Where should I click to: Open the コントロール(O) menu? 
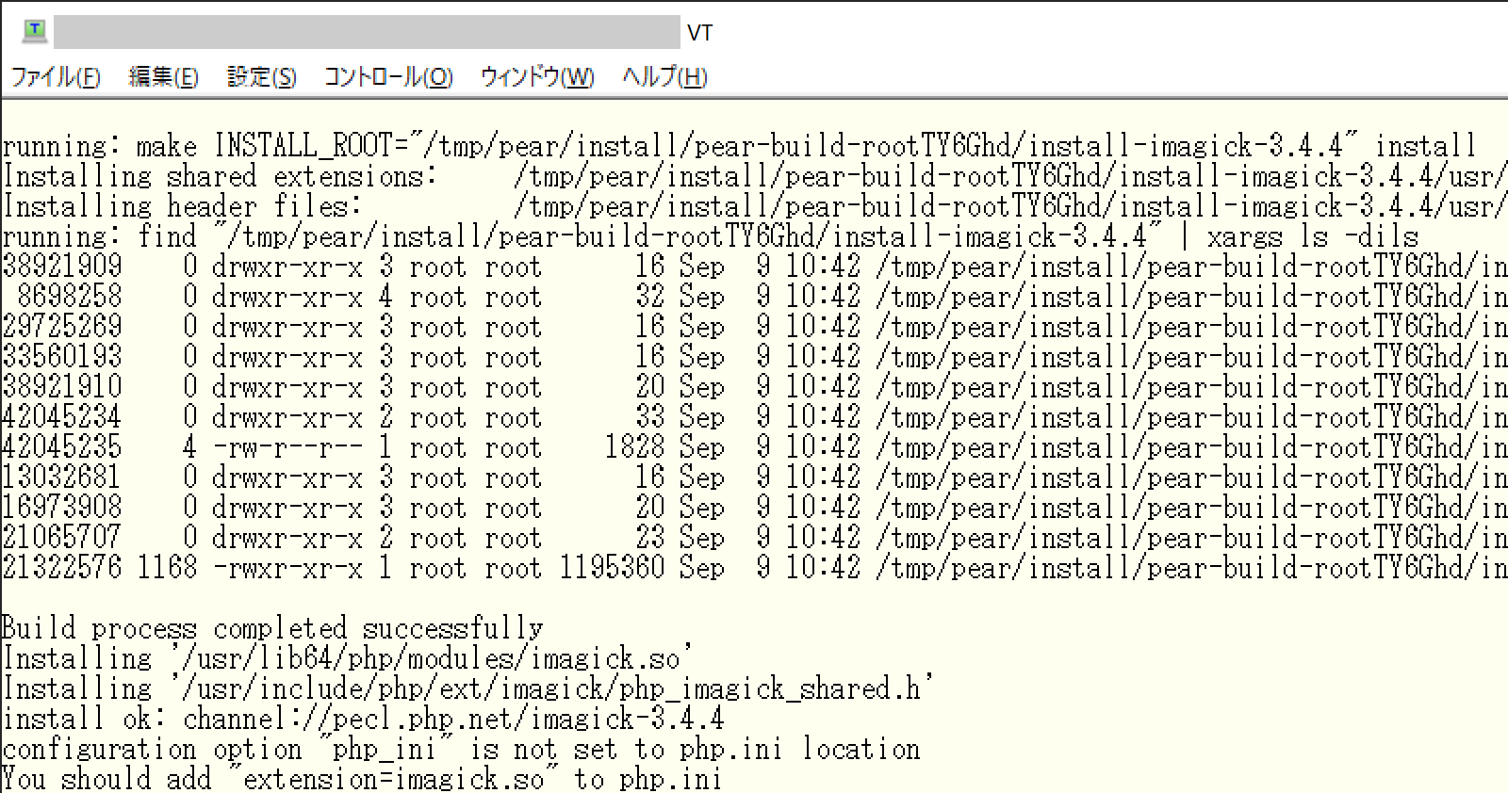pyautogui.click(x=387, y=77)
